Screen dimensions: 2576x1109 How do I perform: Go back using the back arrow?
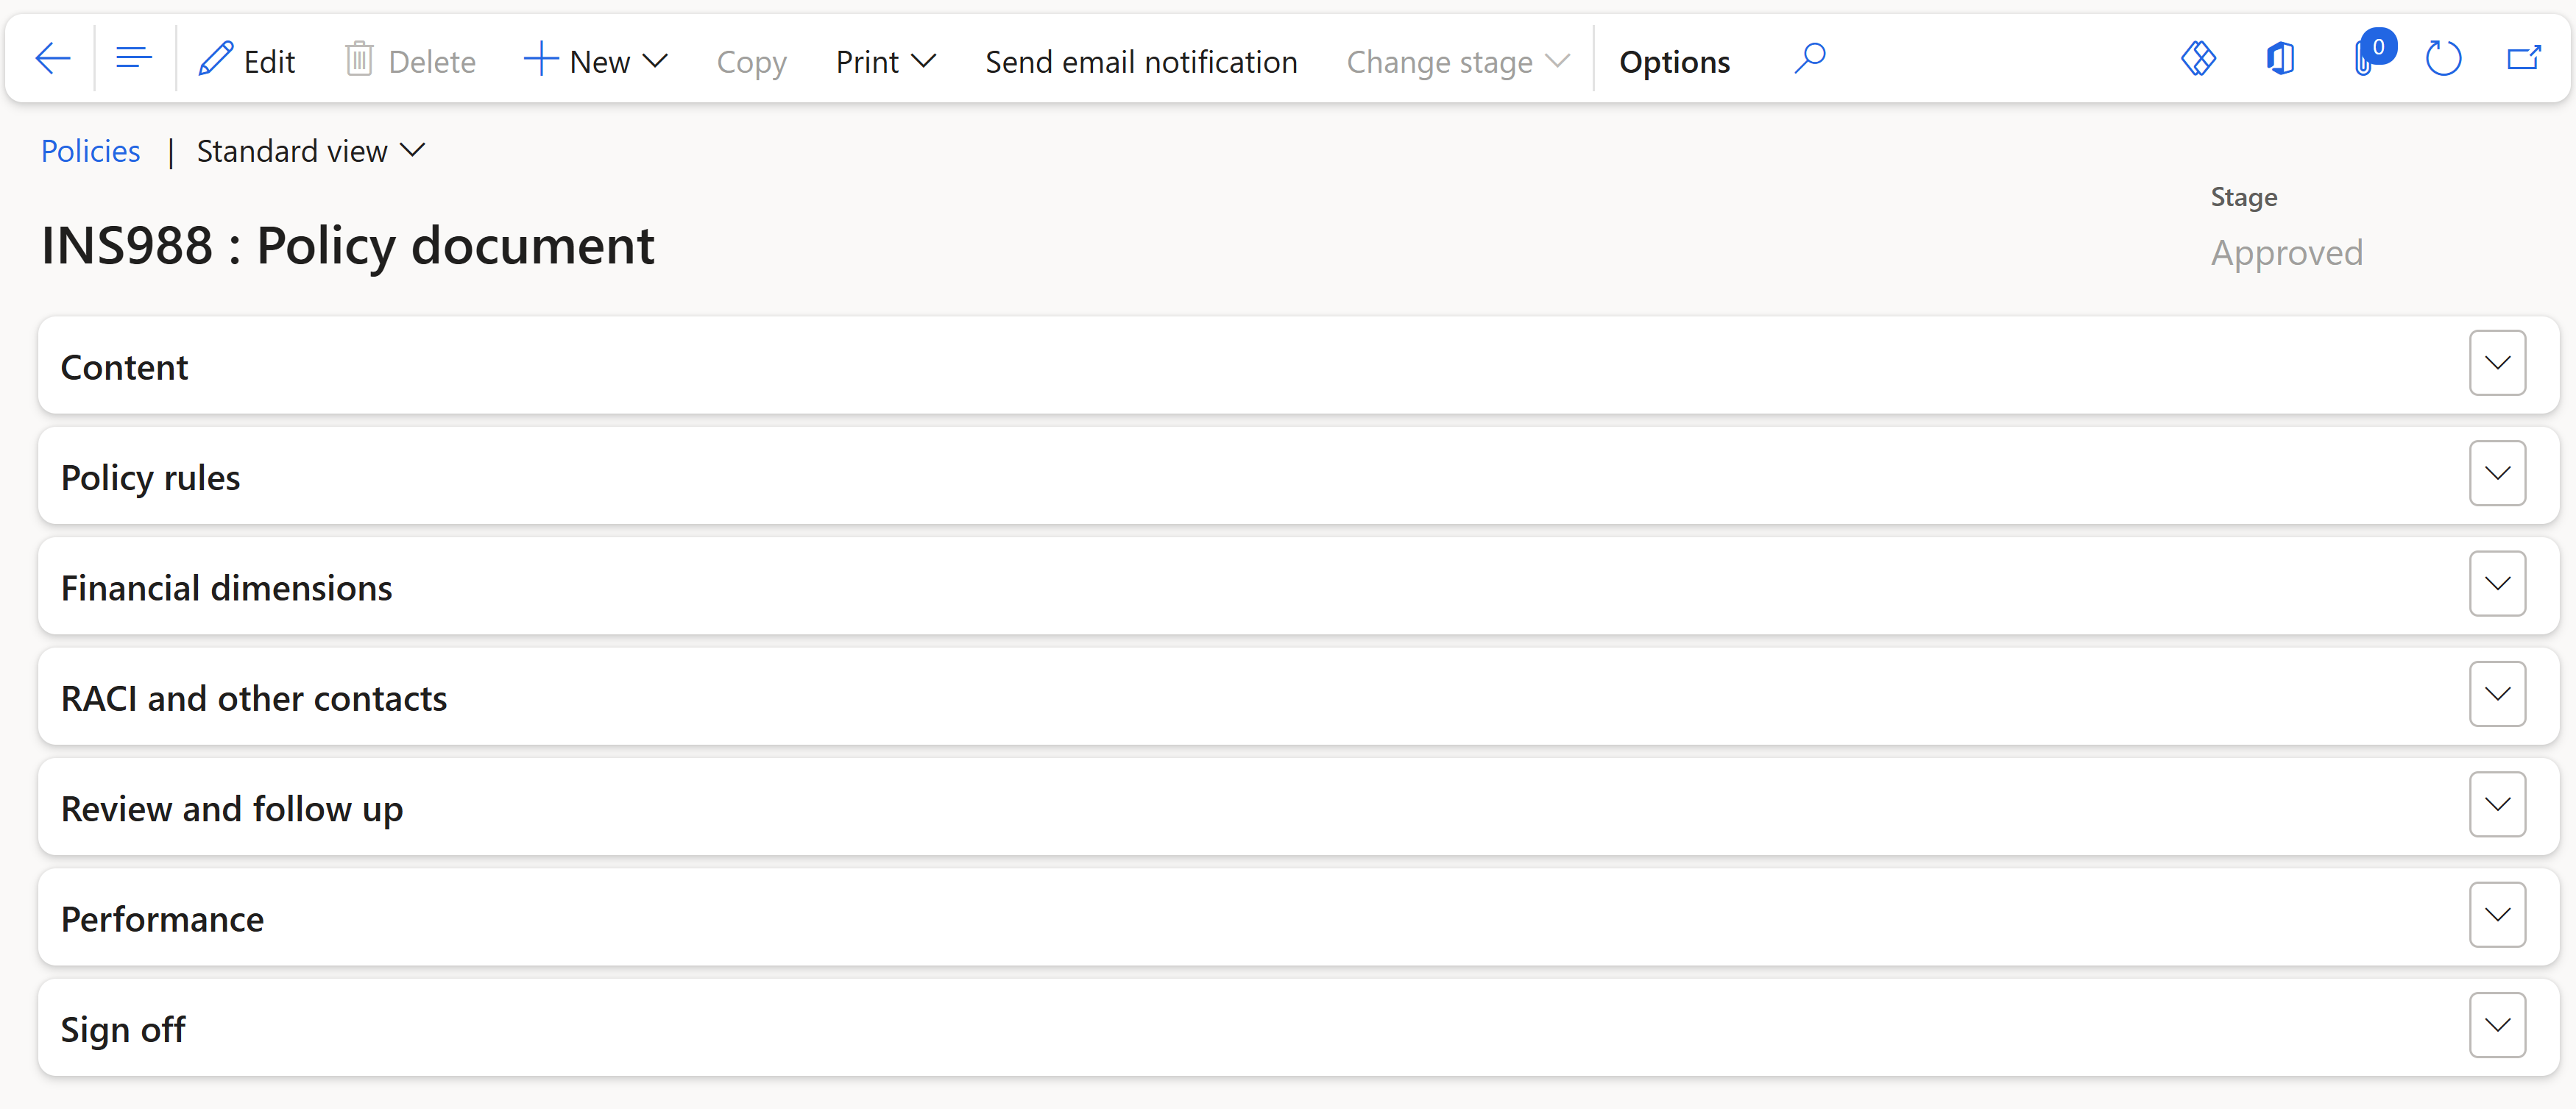52,58
